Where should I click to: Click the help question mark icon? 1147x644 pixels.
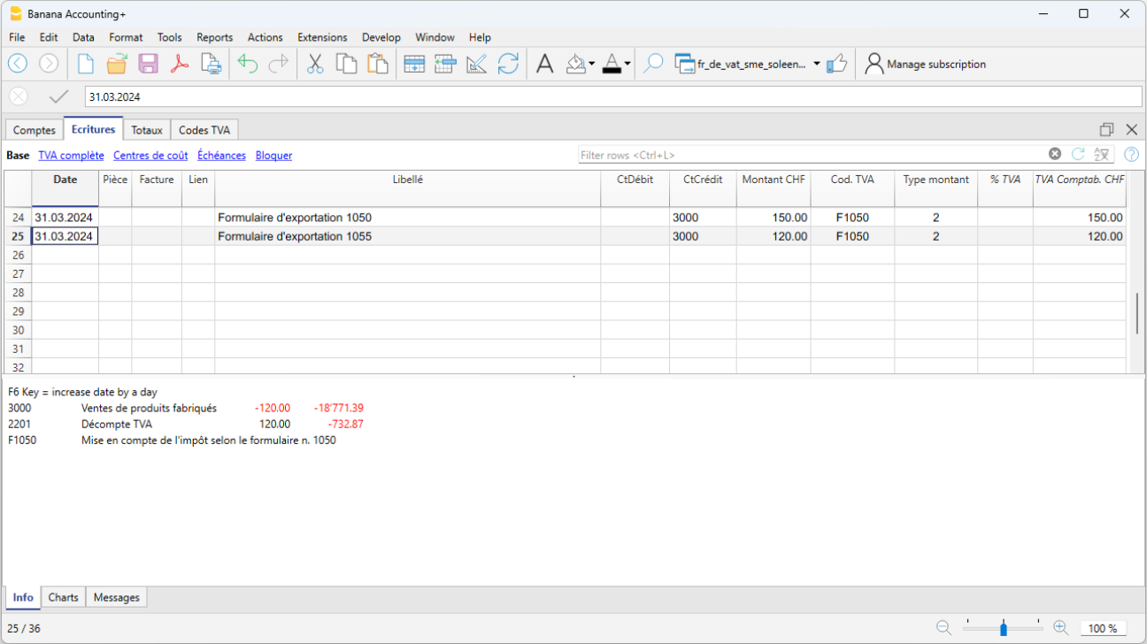click(x=1131, y=154)
